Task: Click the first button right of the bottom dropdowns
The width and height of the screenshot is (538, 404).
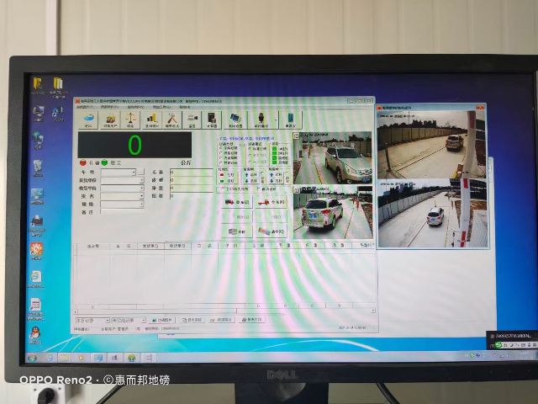Action: [x=163, y=320]
